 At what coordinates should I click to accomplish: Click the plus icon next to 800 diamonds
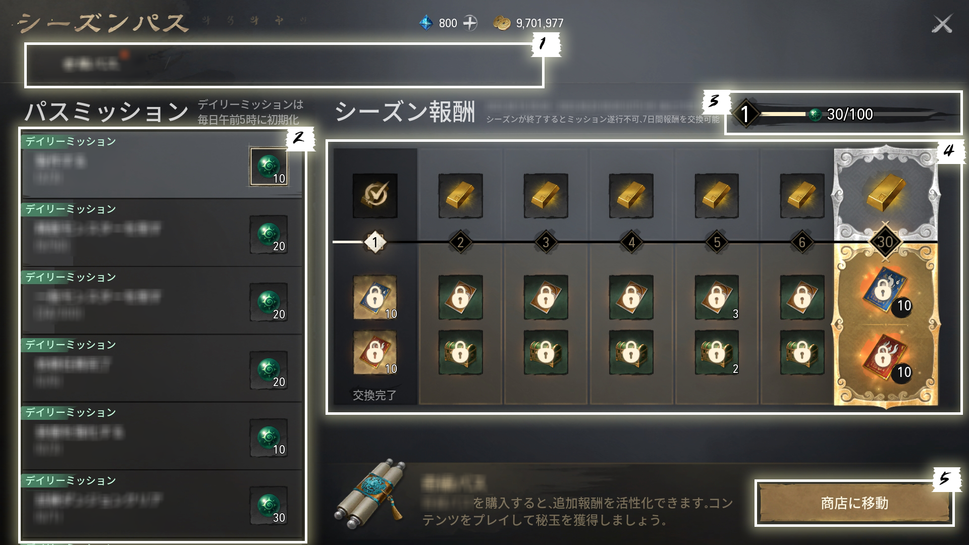[x=470, y=23]
